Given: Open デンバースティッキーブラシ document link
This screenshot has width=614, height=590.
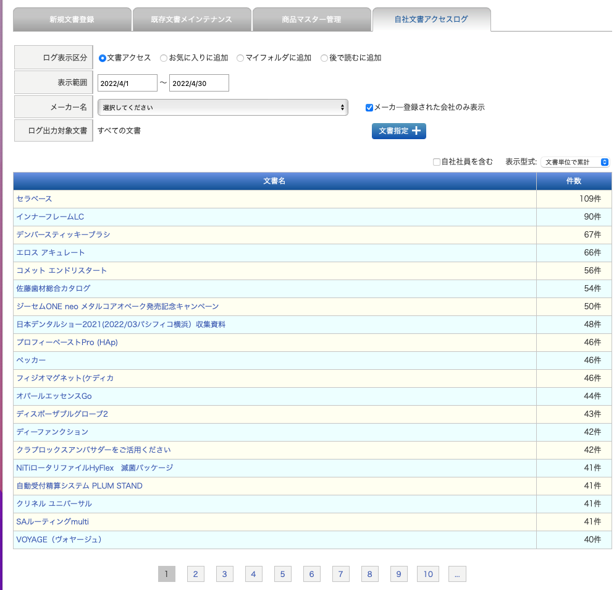Looking at the screenshot, I should [63, 235].
